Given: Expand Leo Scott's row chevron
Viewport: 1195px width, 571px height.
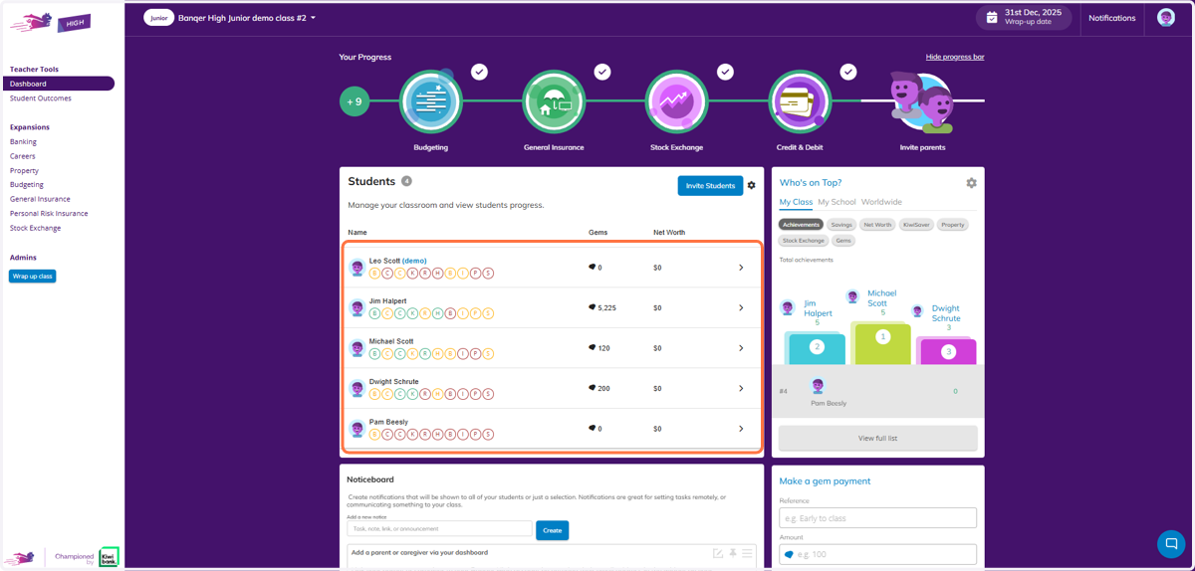Looking at the screenshot, I should 741,268.
